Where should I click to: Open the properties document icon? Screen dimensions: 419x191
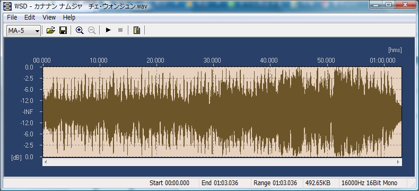[137, 30]
